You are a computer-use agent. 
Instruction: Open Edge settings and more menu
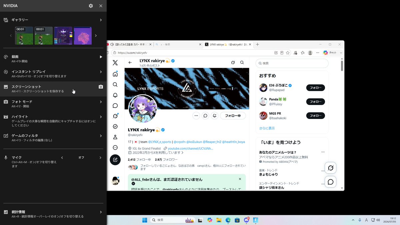(x=318, y=53)
